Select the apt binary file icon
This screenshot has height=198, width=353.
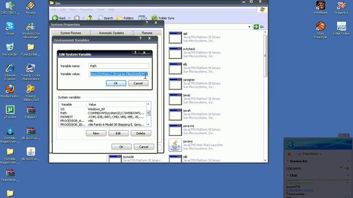(175, 37)
